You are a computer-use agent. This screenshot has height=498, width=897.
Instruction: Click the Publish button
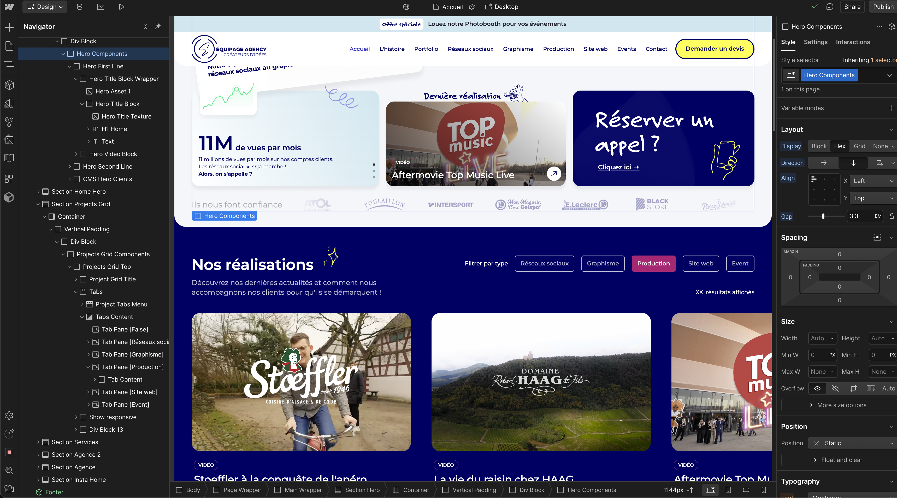pyautogui.click(x=883, y=7)
